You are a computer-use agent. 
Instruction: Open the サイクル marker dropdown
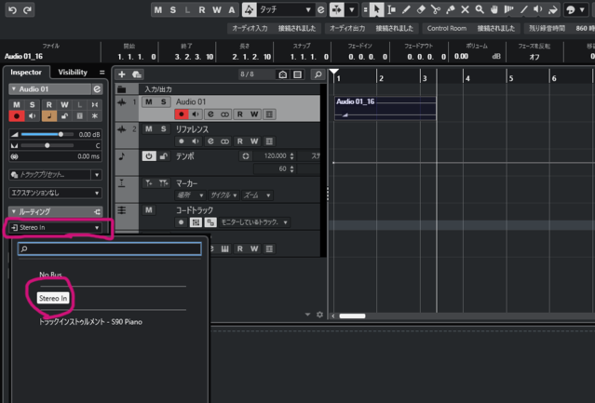pyautogui.click(x=223, y=195)
